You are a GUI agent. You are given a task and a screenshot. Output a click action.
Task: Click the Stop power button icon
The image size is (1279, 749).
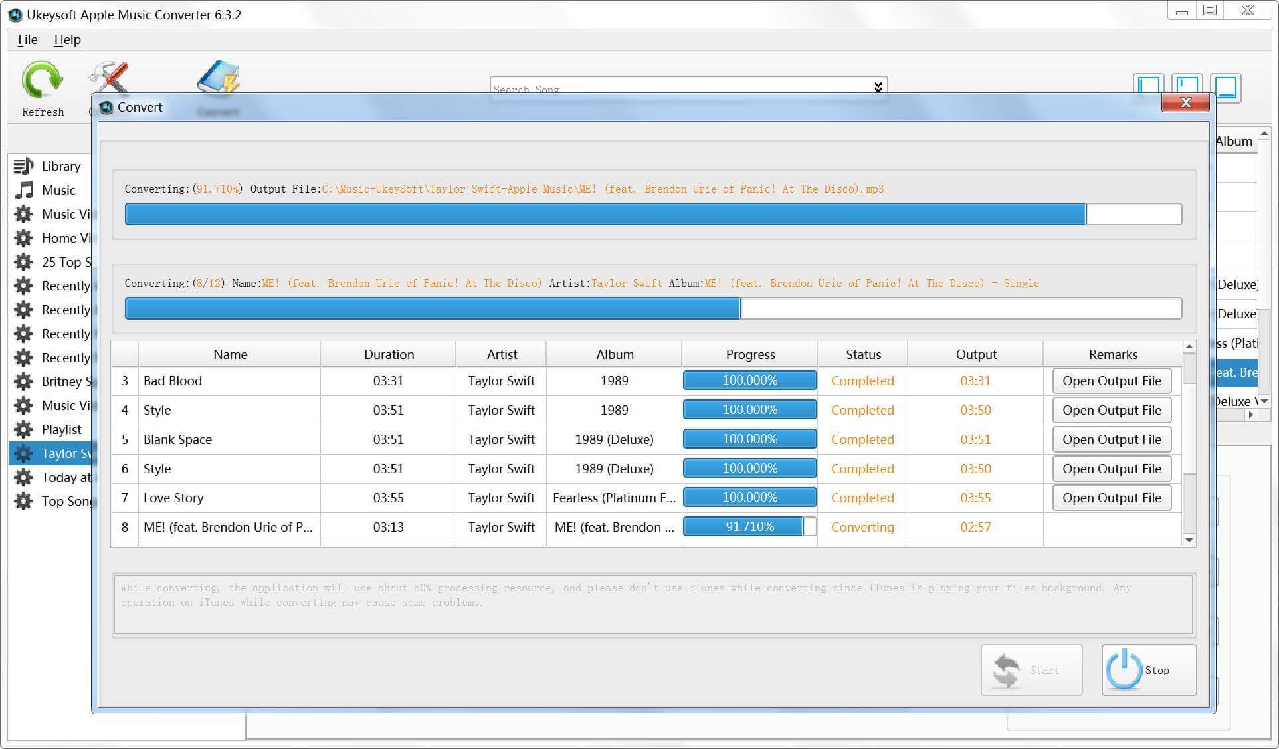pyautogui.click(x=1125, y=671)
